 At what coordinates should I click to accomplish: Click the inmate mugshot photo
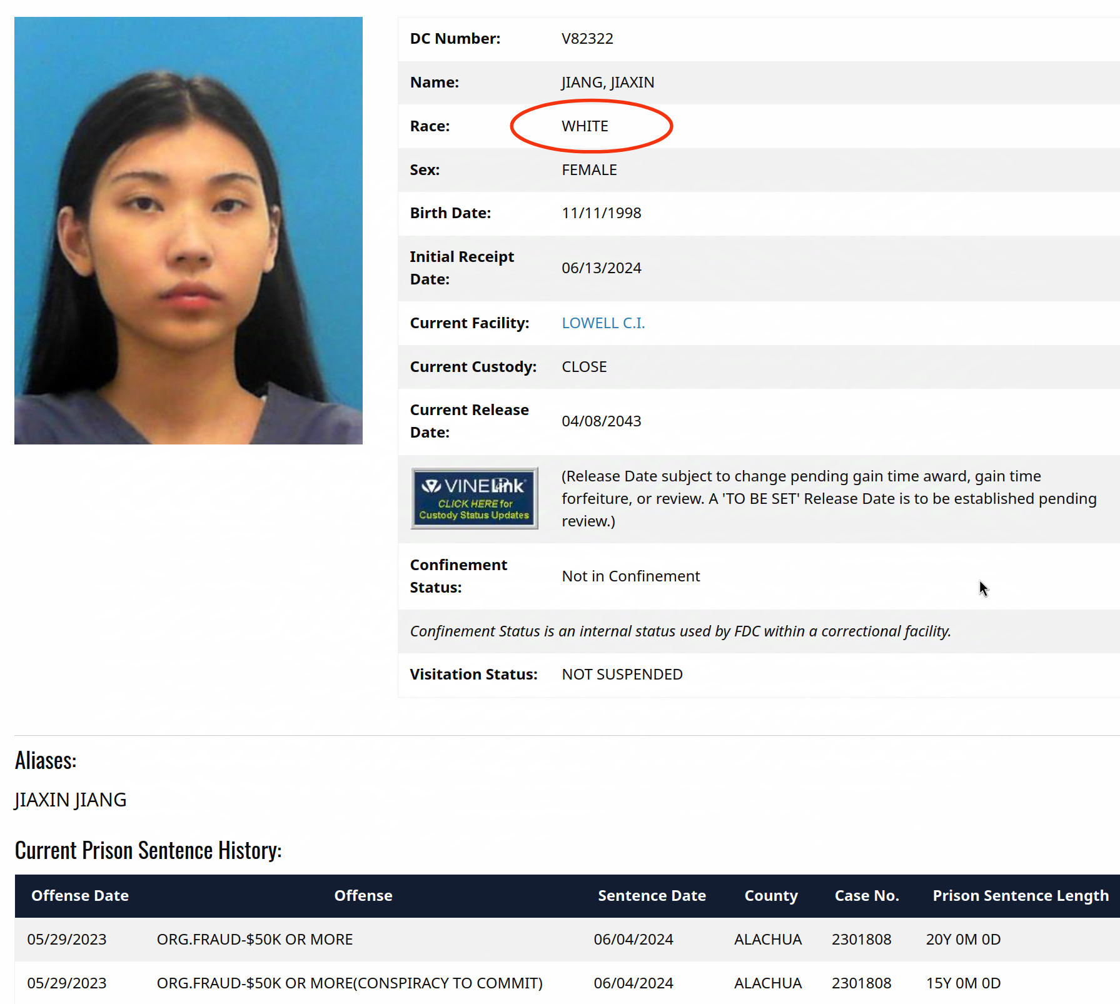(188, 231)
